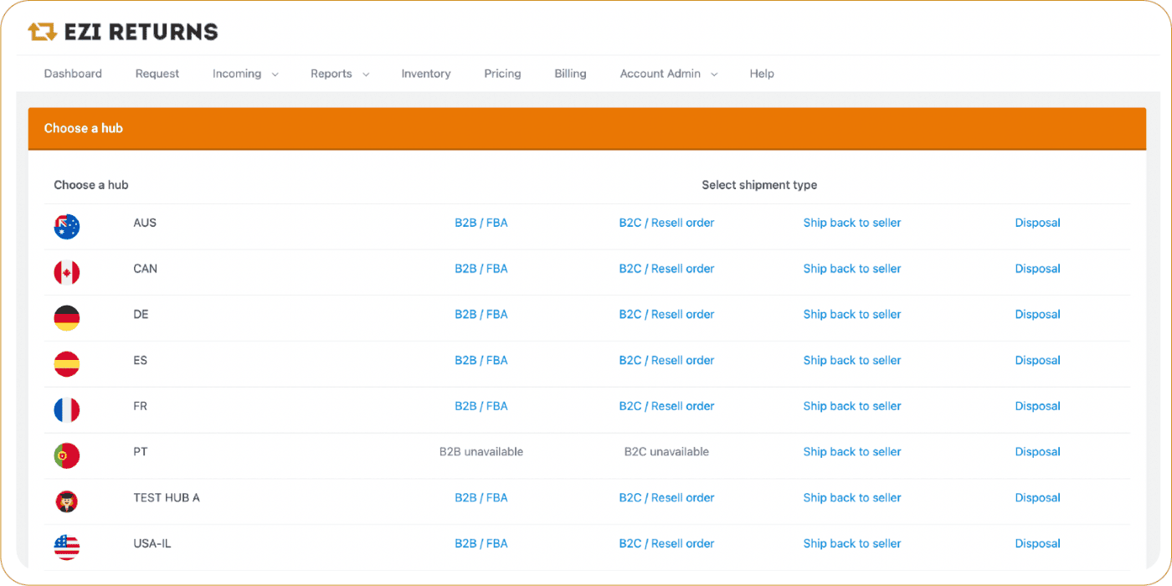Click the Canada flag icon
This screenshot has width=1172, height=586.
66,273
